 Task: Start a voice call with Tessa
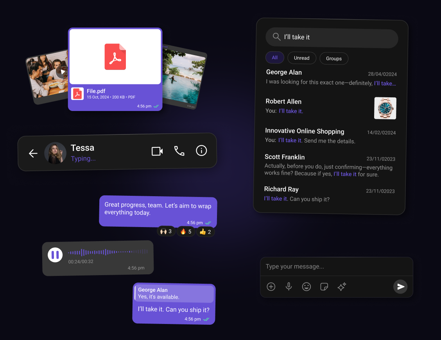tap(179, 151)
